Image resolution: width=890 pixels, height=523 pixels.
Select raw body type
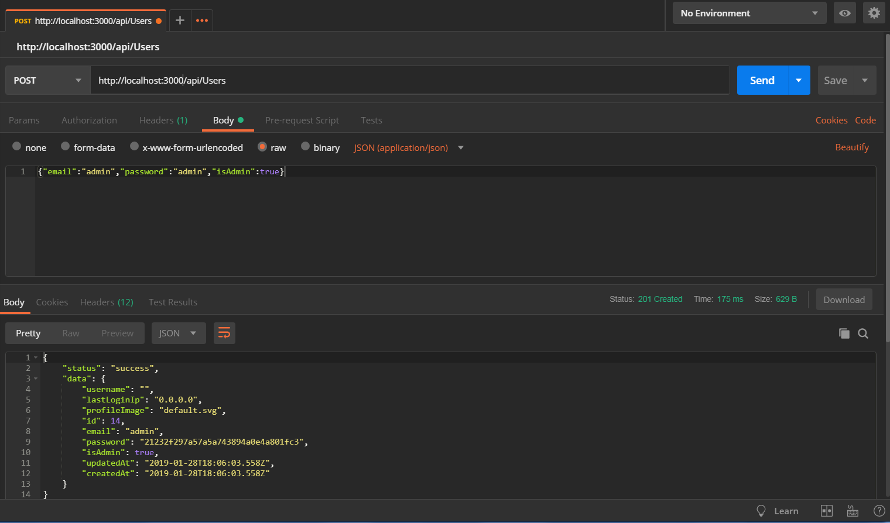pos(262,146)
